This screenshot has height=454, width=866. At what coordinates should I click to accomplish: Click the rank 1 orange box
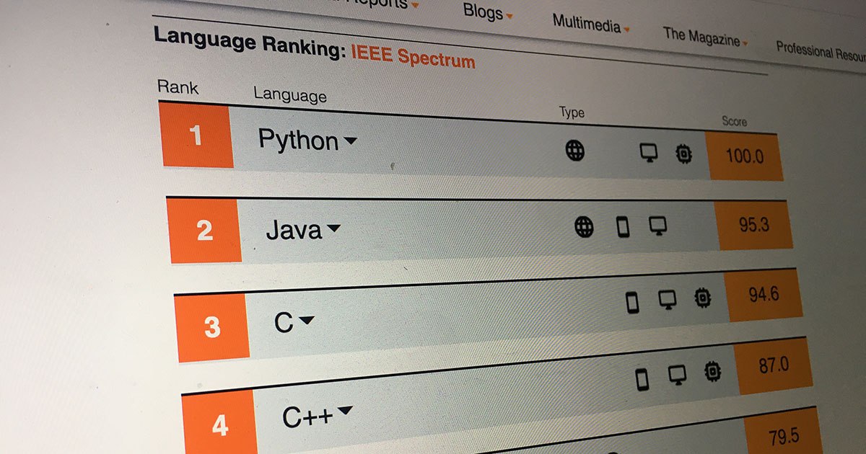(x=196, y=134)
